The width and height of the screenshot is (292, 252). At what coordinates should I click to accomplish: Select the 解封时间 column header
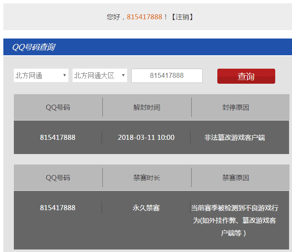(147, 108)
